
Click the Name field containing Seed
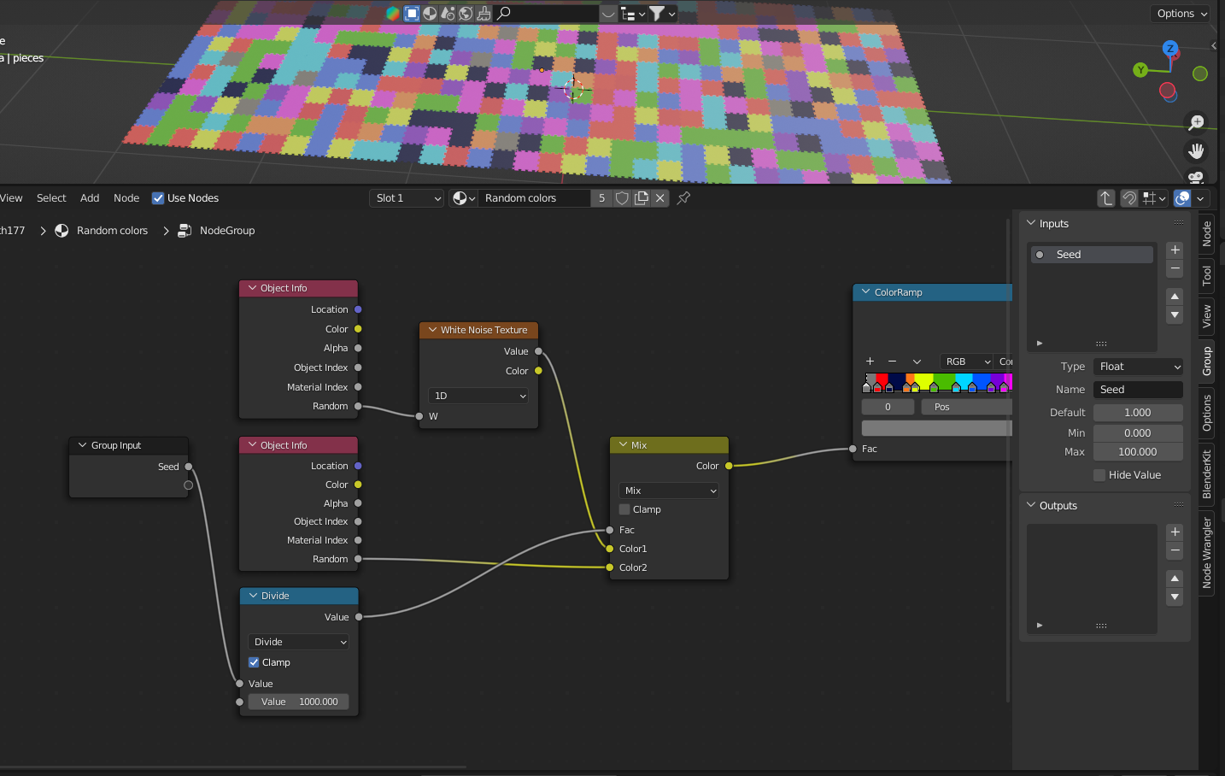(x=1138, y=390)
